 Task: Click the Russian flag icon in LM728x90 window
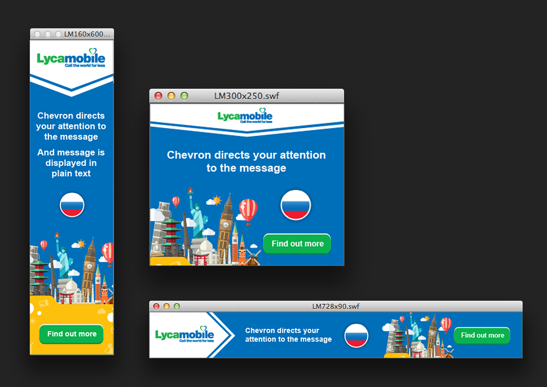356,335
